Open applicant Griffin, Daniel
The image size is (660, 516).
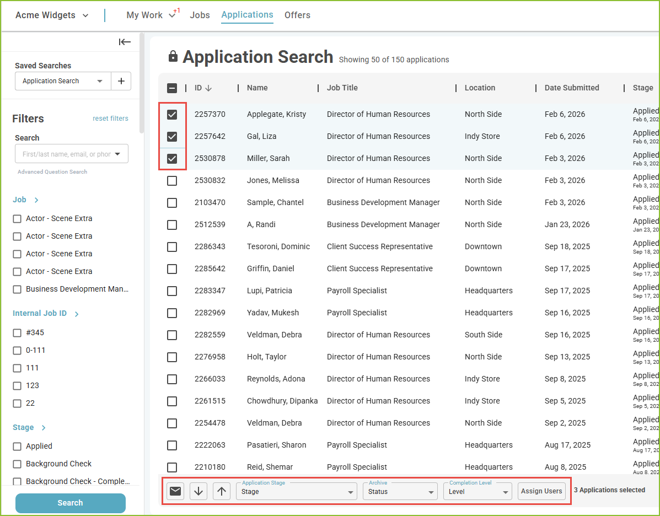[270, 269]
